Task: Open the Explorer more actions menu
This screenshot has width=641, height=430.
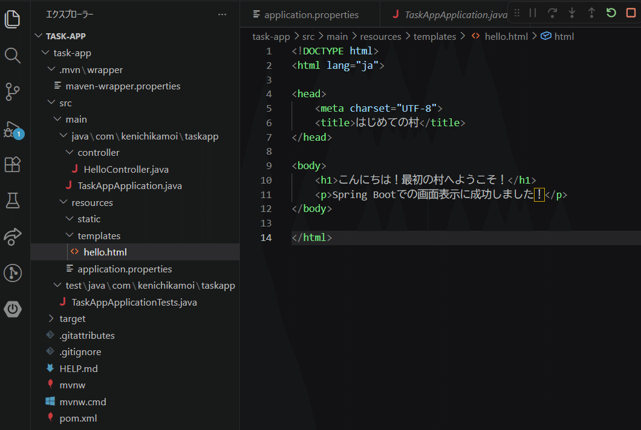Action: click(222, 13)
